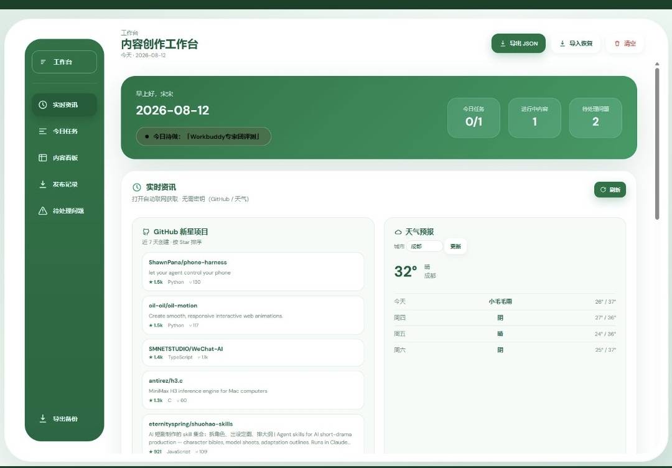
Task: Click the 更新 button beside city field
Action: (x=455, y=246)
